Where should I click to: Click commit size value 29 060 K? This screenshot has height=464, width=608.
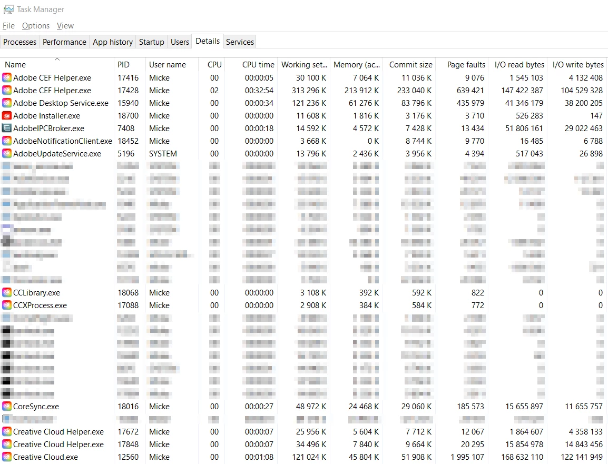click(416, 407)
